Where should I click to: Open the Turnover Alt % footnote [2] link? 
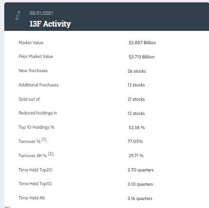click(51, 154)
